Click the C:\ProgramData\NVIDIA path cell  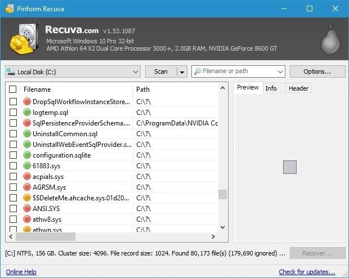pos(177,123)
